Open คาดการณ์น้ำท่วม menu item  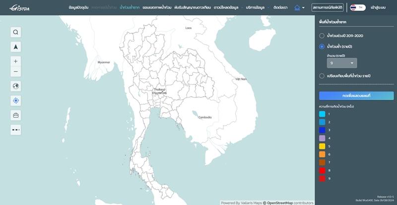104,7
